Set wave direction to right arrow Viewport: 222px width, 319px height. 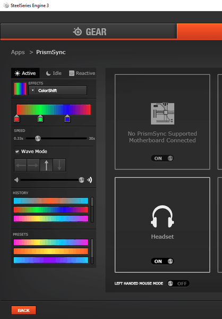click(33, 165)
